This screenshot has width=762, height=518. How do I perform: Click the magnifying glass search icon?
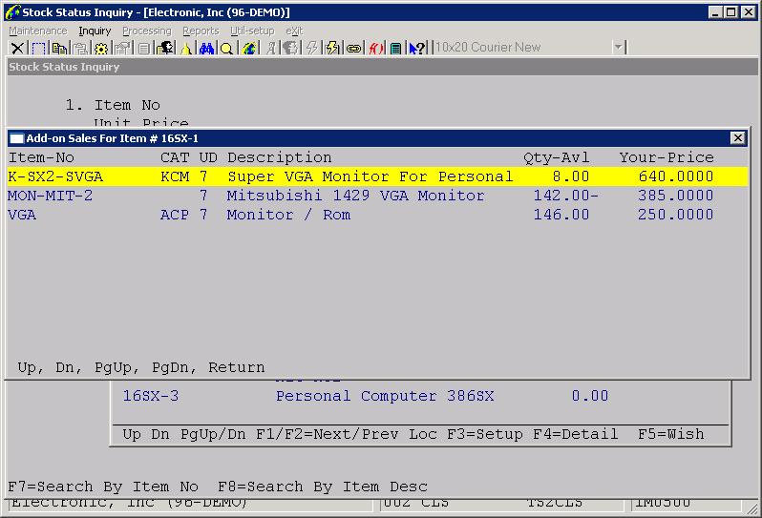[226, 48]
